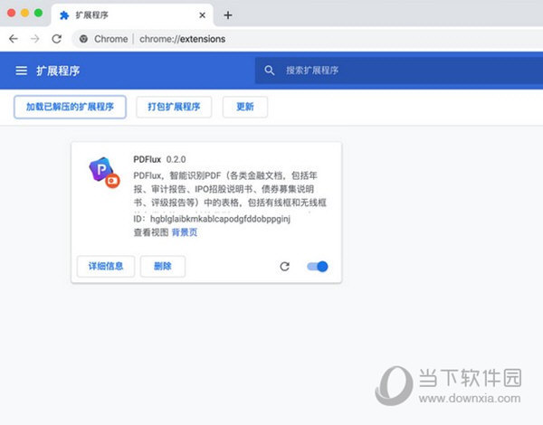Image resolution: width=543 pixels, height=425 pixels.
Task: Click the puzzle piece tab favicon
Action: coord(64,15)
